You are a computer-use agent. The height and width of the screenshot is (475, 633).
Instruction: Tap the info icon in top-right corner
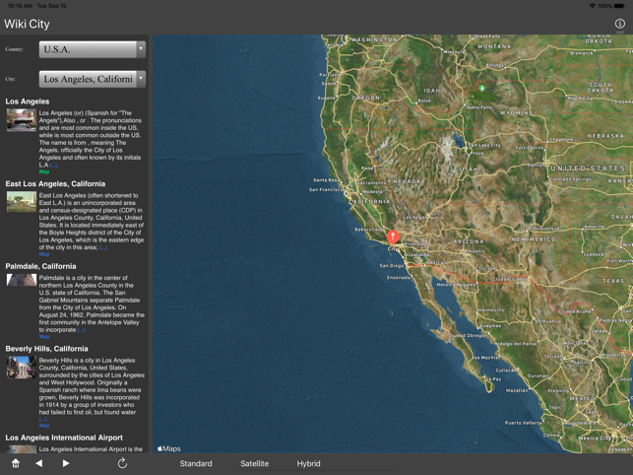pyautogui.click(x=619, y=24)
